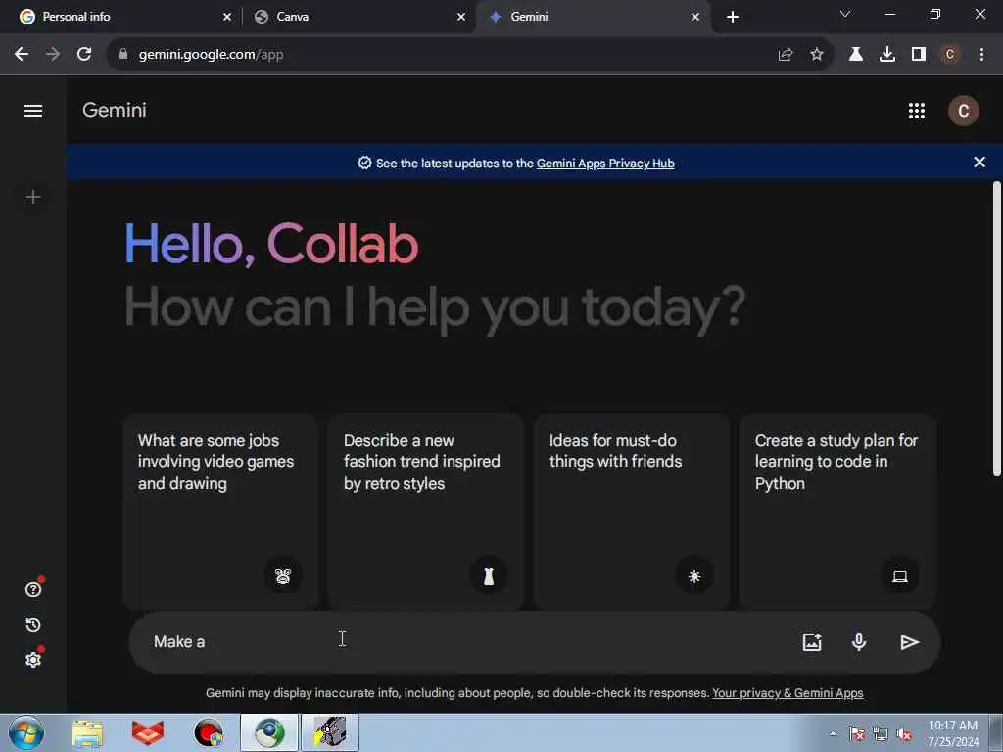
Task: Send the prompt with submit arrow
Action: coord(909,642)
